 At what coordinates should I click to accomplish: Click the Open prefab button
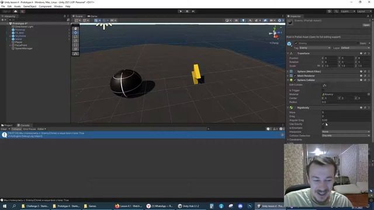point(366,25)
